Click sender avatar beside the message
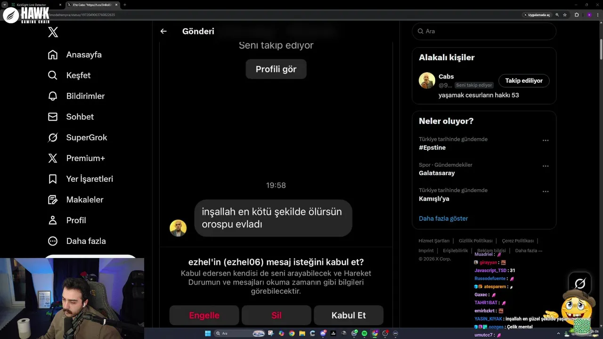This screenshot has width=603, height=339. pyautogui.click(x=178, y=228)
